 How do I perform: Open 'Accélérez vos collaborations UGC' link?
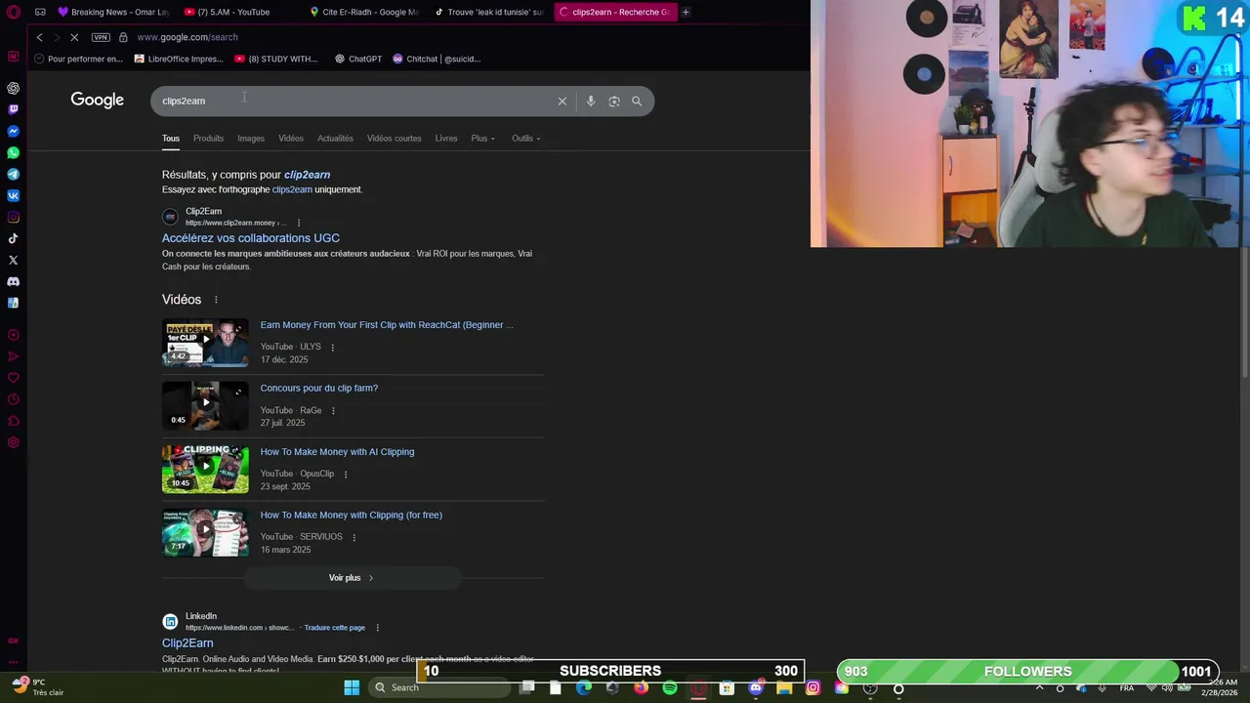[251, 238]
